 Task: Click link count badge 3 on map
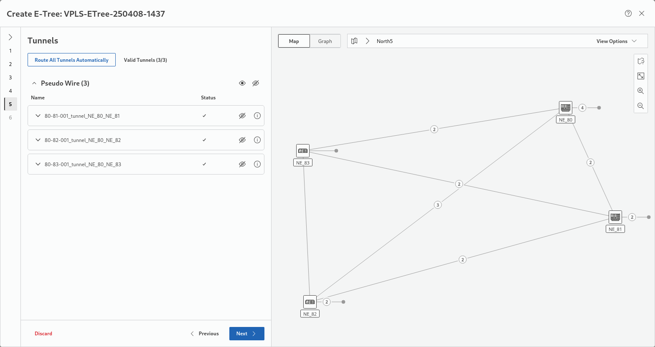(437, 205)
